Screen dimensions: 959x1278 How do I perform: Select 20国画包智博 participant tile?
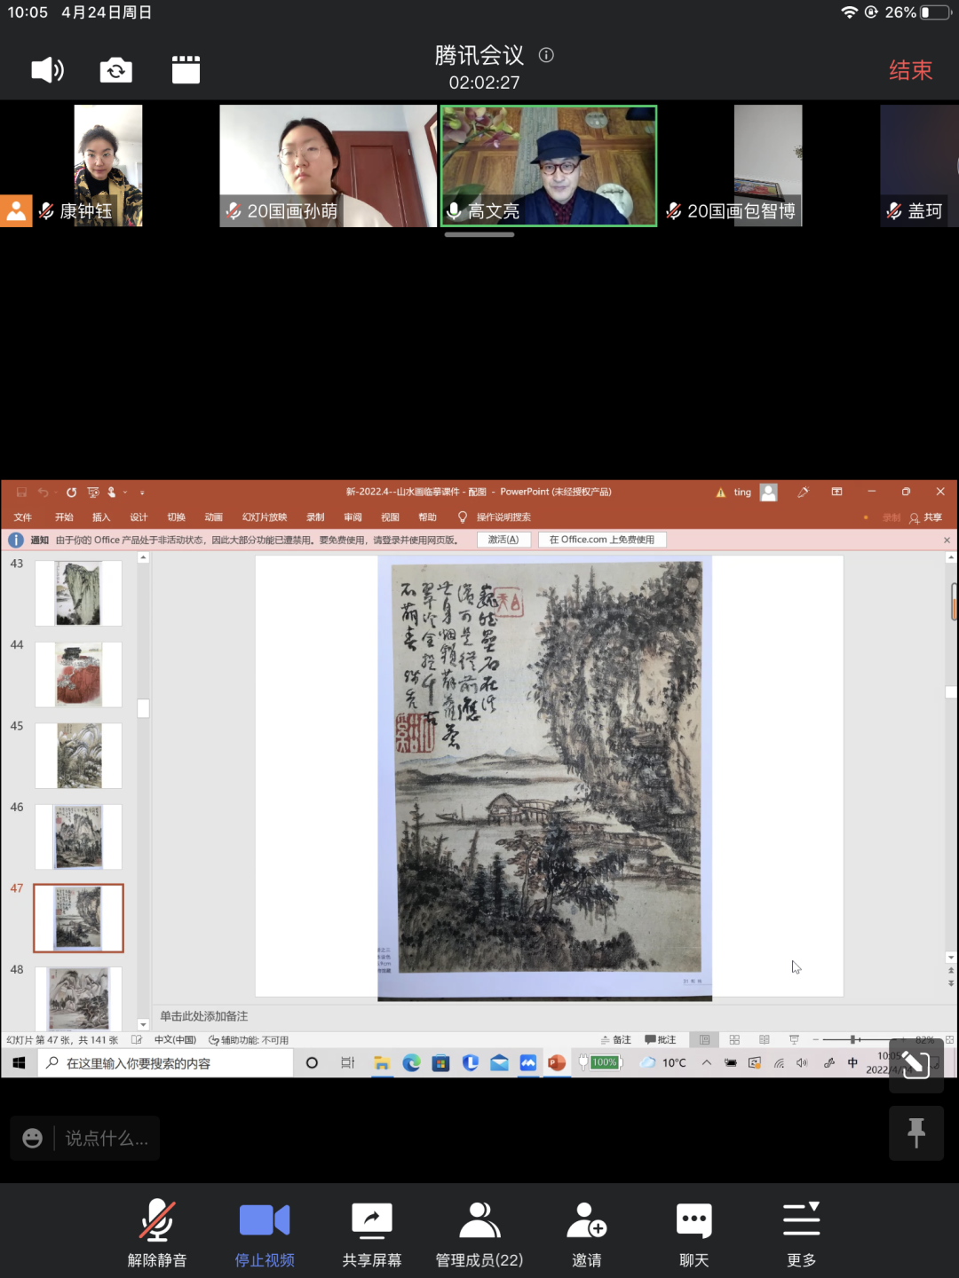tap(768, 166)
